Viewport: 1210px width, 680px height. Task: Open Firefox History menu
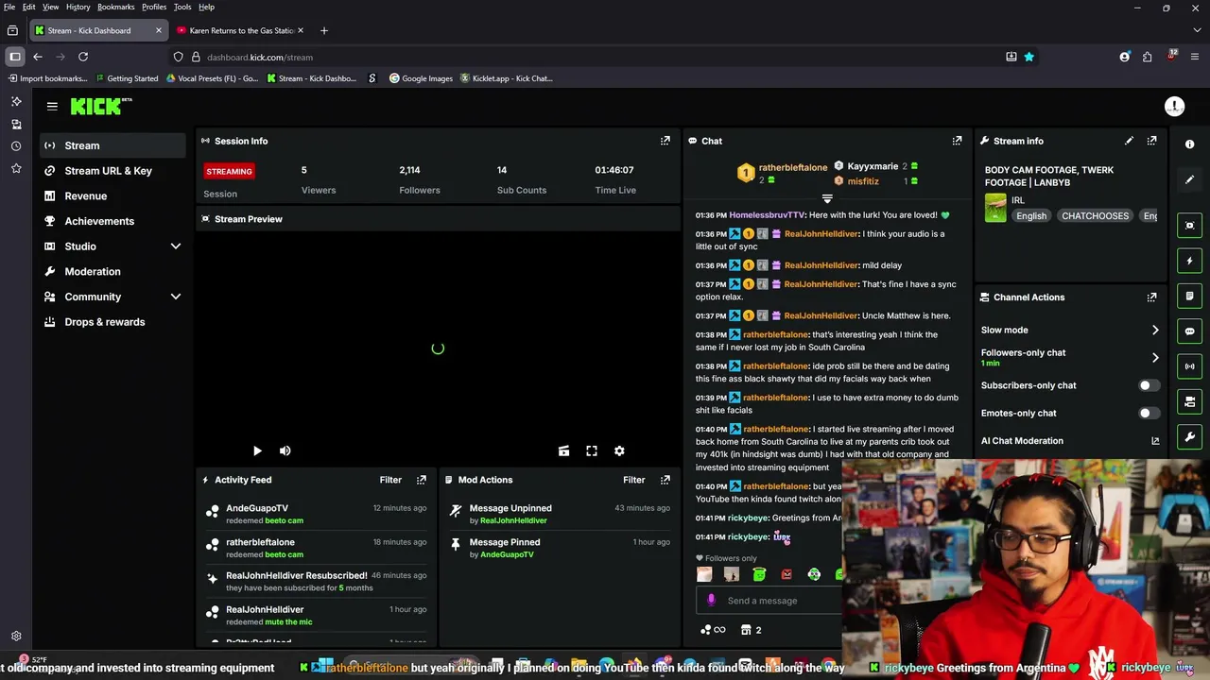(x=78, y=7)
